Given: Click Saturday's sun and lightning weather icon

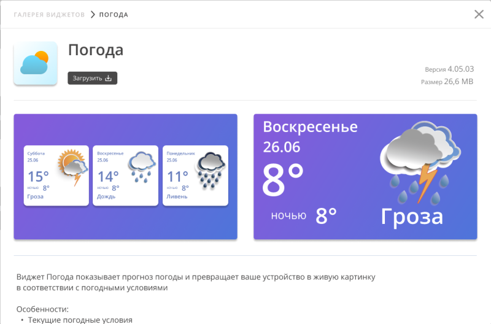Looking at the screenshot, I should [72, 166].
